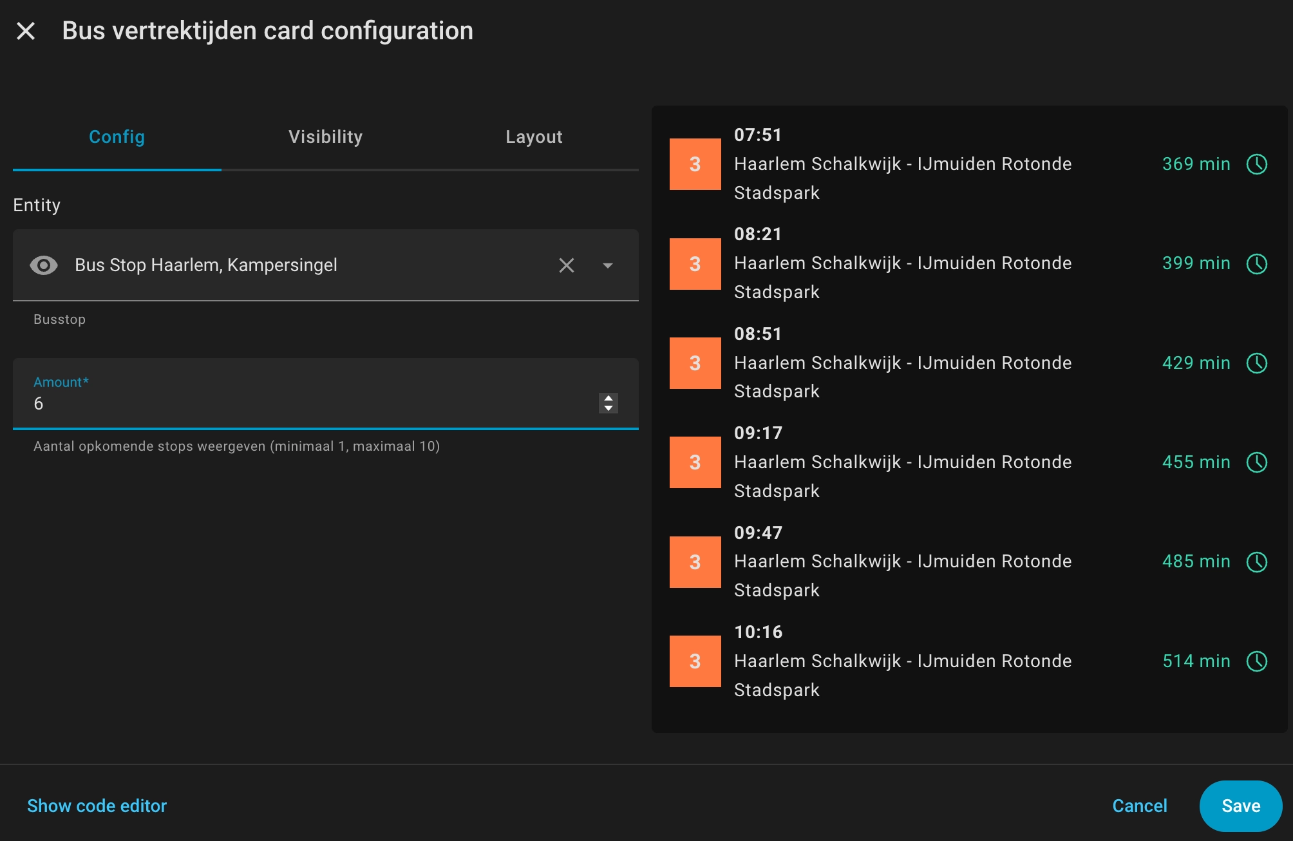
Task: Click the orange line 3 badge at 09:17
Action: [695, 462]
